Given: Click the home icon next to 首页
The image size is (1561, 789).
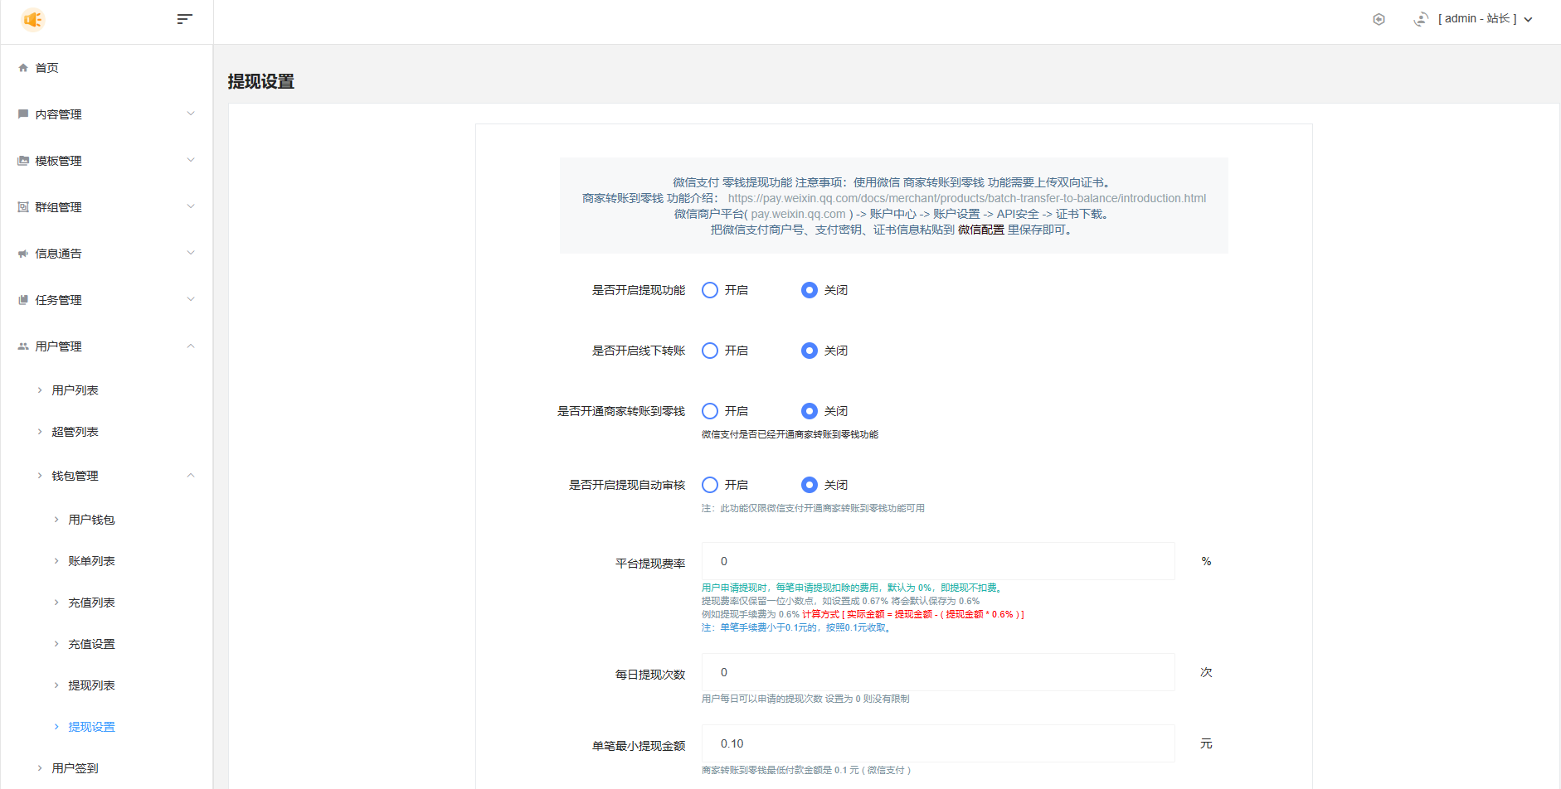Looking at the screenshot, I should pos(23,68).
